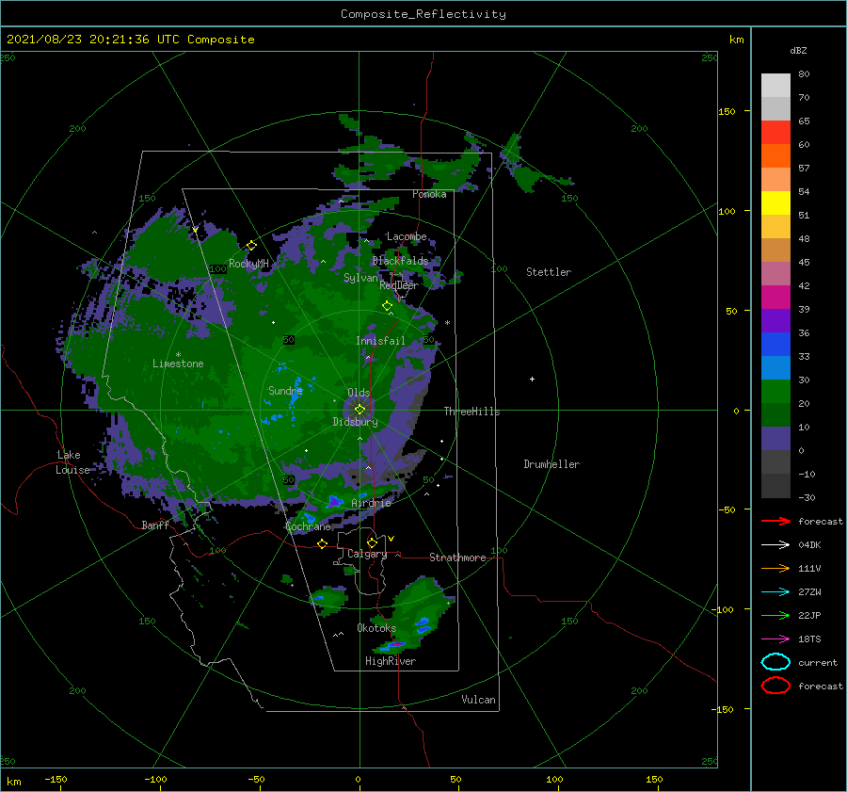Click the cyan current ellipse icon
This screenshot has height=792, width=847.
coord(775,662)
